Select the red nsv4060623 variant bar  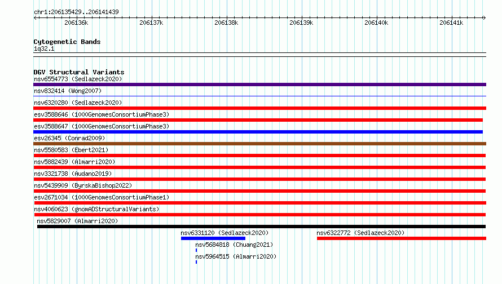260,215
